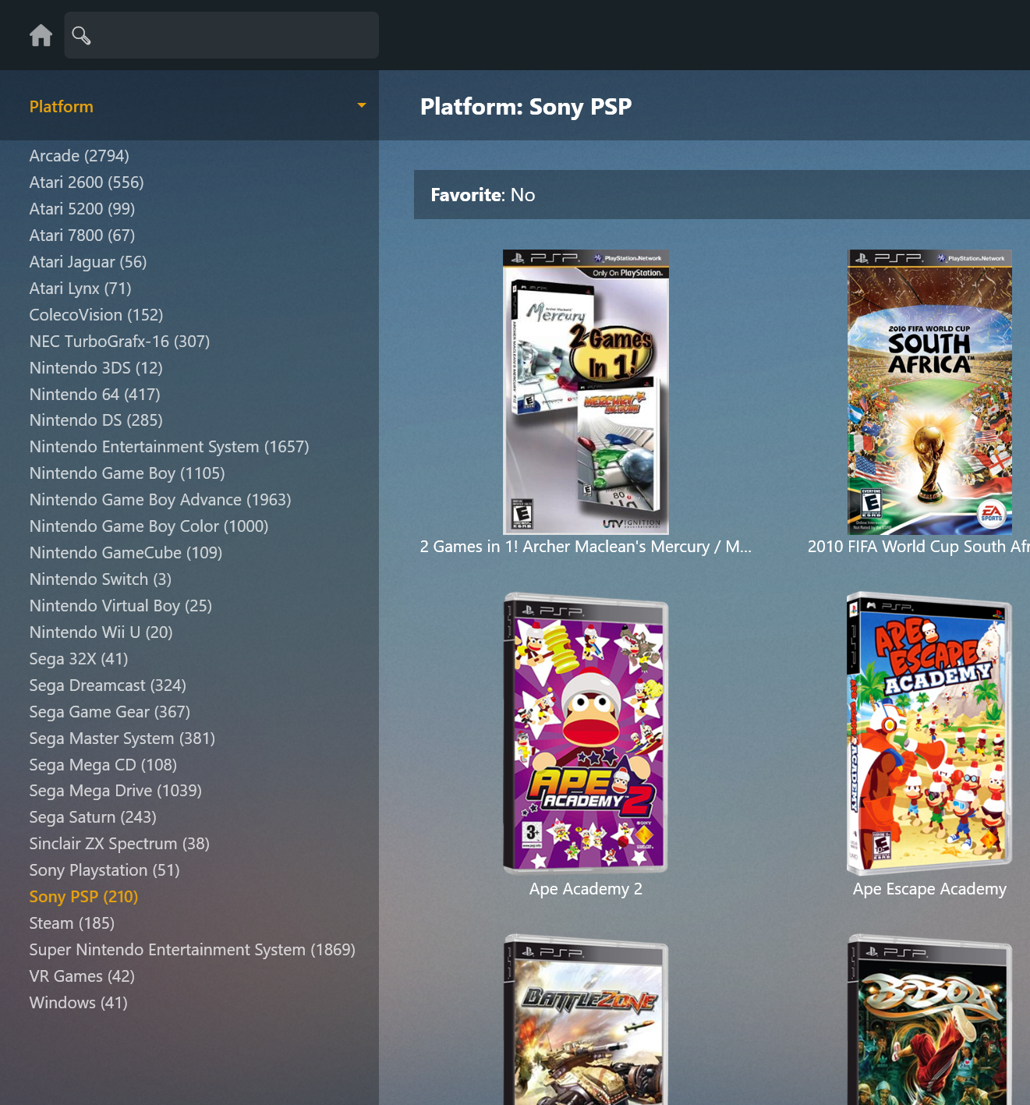Select Atari 2600 (556) platform
Image resolution: width=1030 pixels, height=1105 pixels.
pyautogui.click(x=87, y=182)
